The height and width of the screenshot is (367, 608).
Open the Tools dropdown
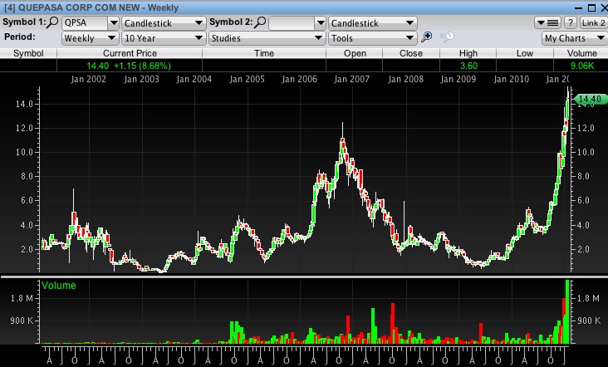[x=372, y=38]
